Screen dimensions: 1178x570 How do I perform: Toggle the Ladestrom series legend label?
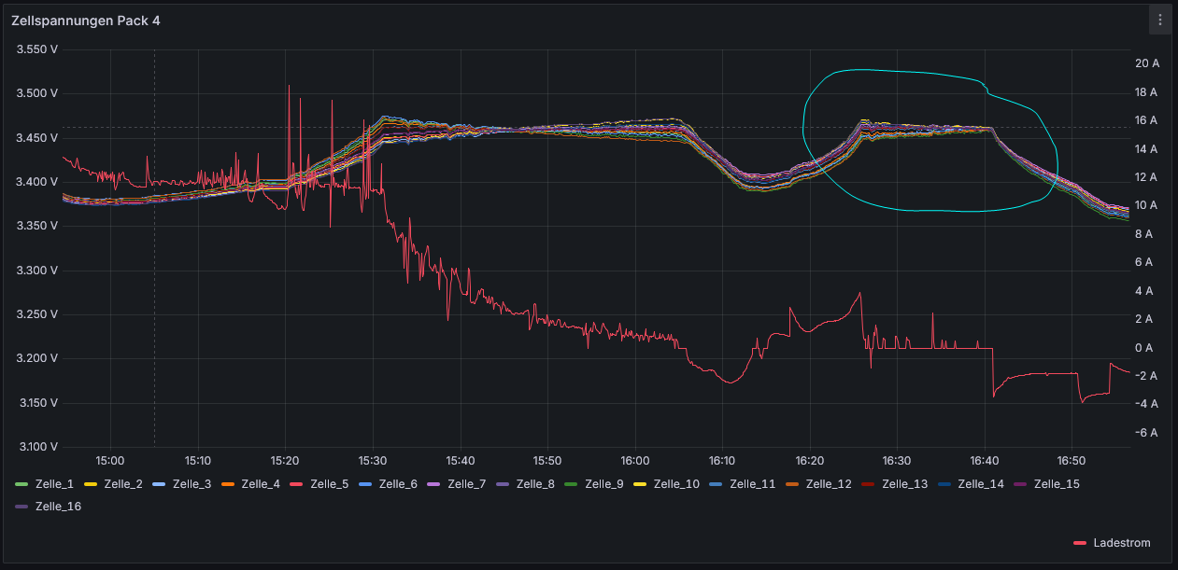(1122, 542)
